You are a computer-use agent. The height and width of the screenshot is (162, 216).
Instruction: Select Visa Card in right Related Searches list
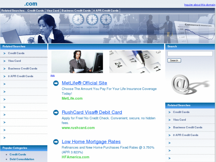pos(179,120)
